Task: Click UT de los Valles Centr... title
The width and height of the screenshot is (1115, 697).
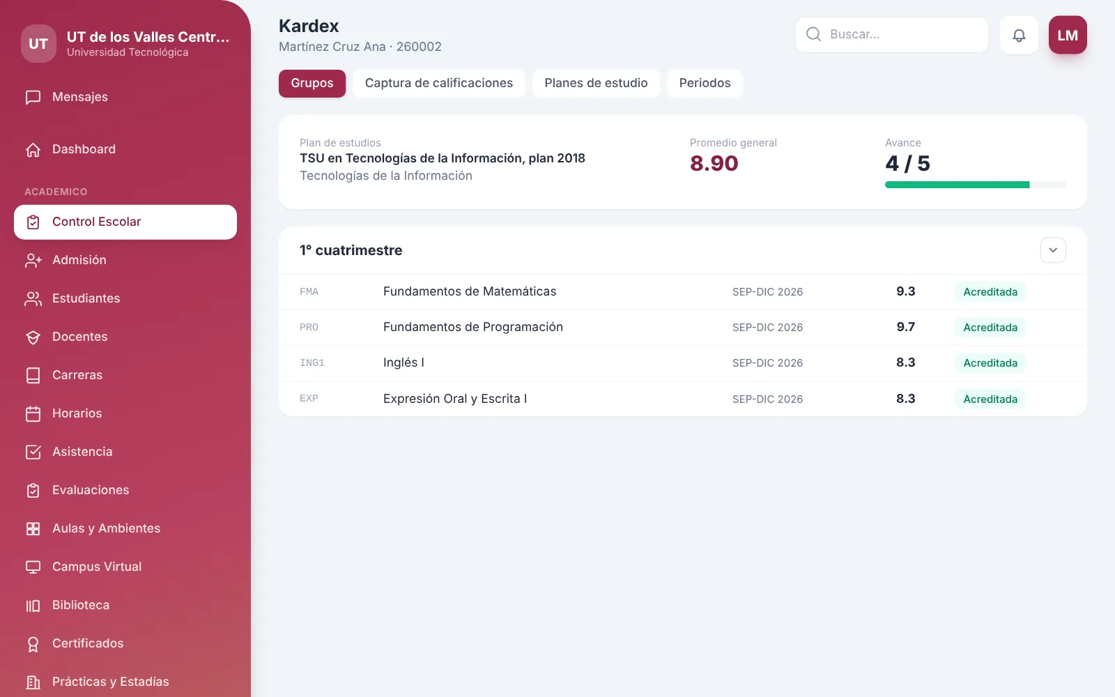Action: (148, 37)
